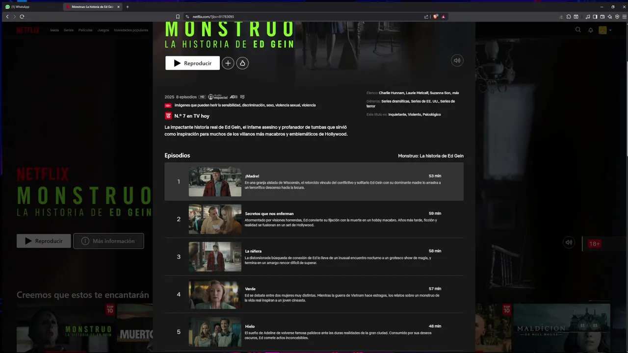
Task: Open Juegos in Netflix navigation
Action: pyautogui.click(x=103, y=30)
